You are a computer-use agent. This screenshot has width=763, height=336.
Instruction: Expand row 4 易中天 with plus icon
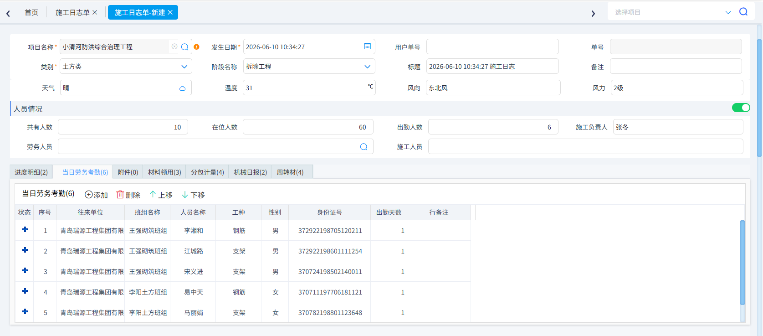tap(25, 291)
